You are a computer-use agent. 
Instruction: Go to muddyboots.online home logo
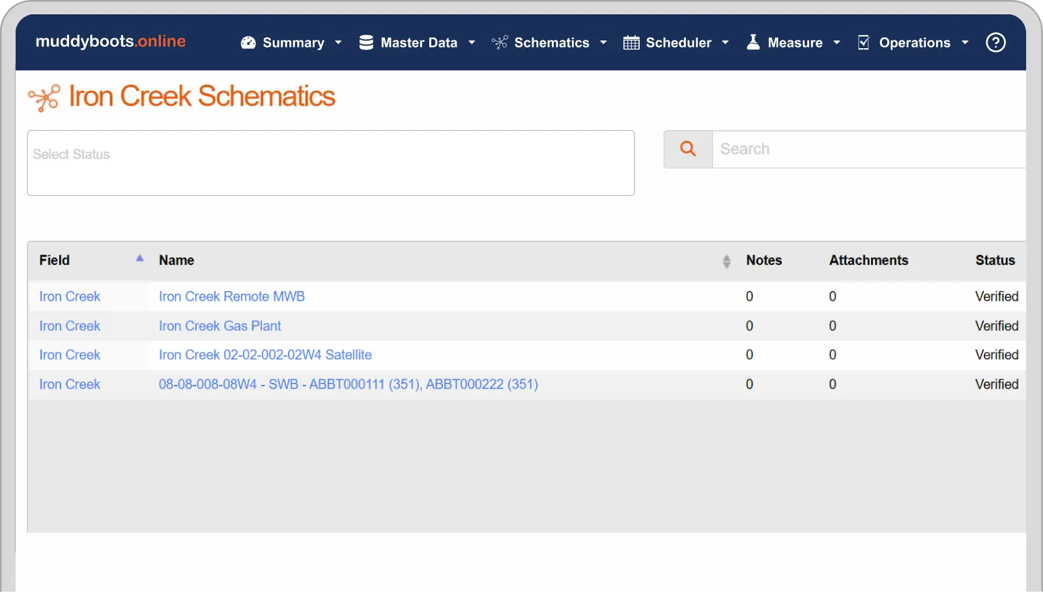coord(110,42)
